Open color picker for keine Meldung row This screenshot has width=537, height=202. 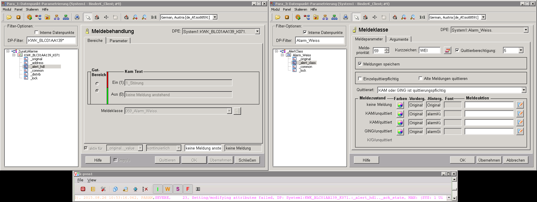point(400,105)
